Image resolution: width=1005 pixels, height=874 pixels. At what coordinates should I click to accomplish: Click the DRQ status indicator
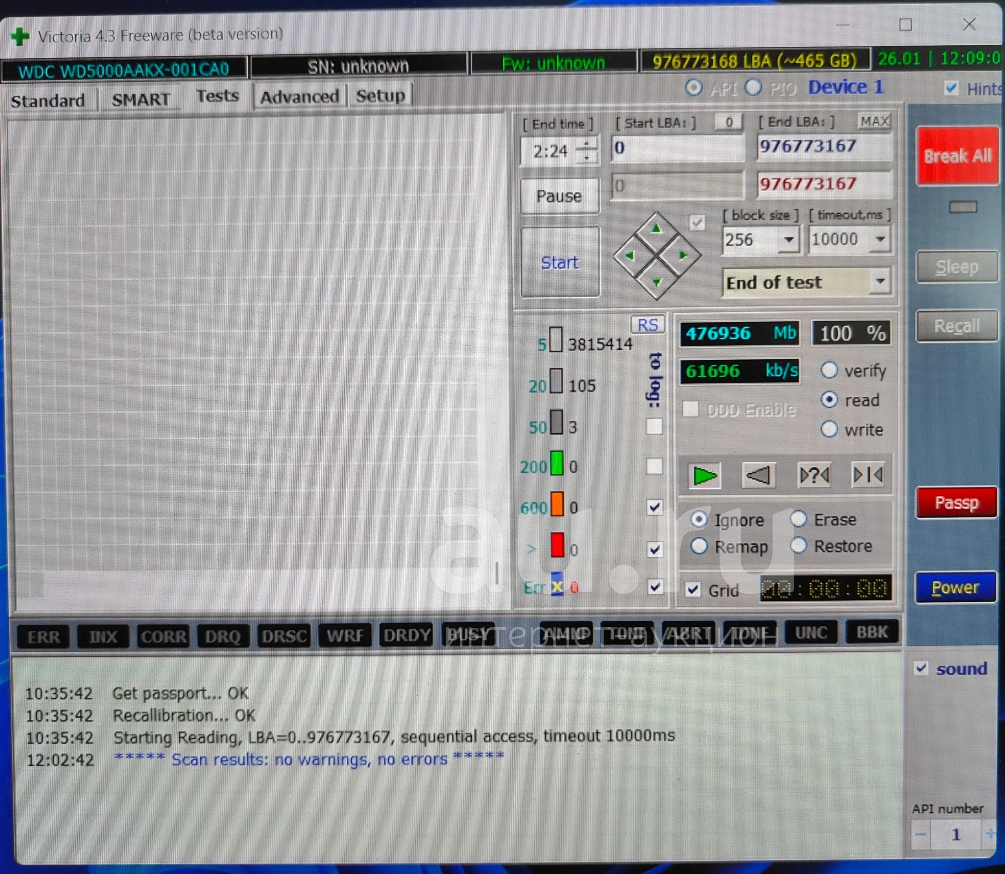click(x=223, y=636)
